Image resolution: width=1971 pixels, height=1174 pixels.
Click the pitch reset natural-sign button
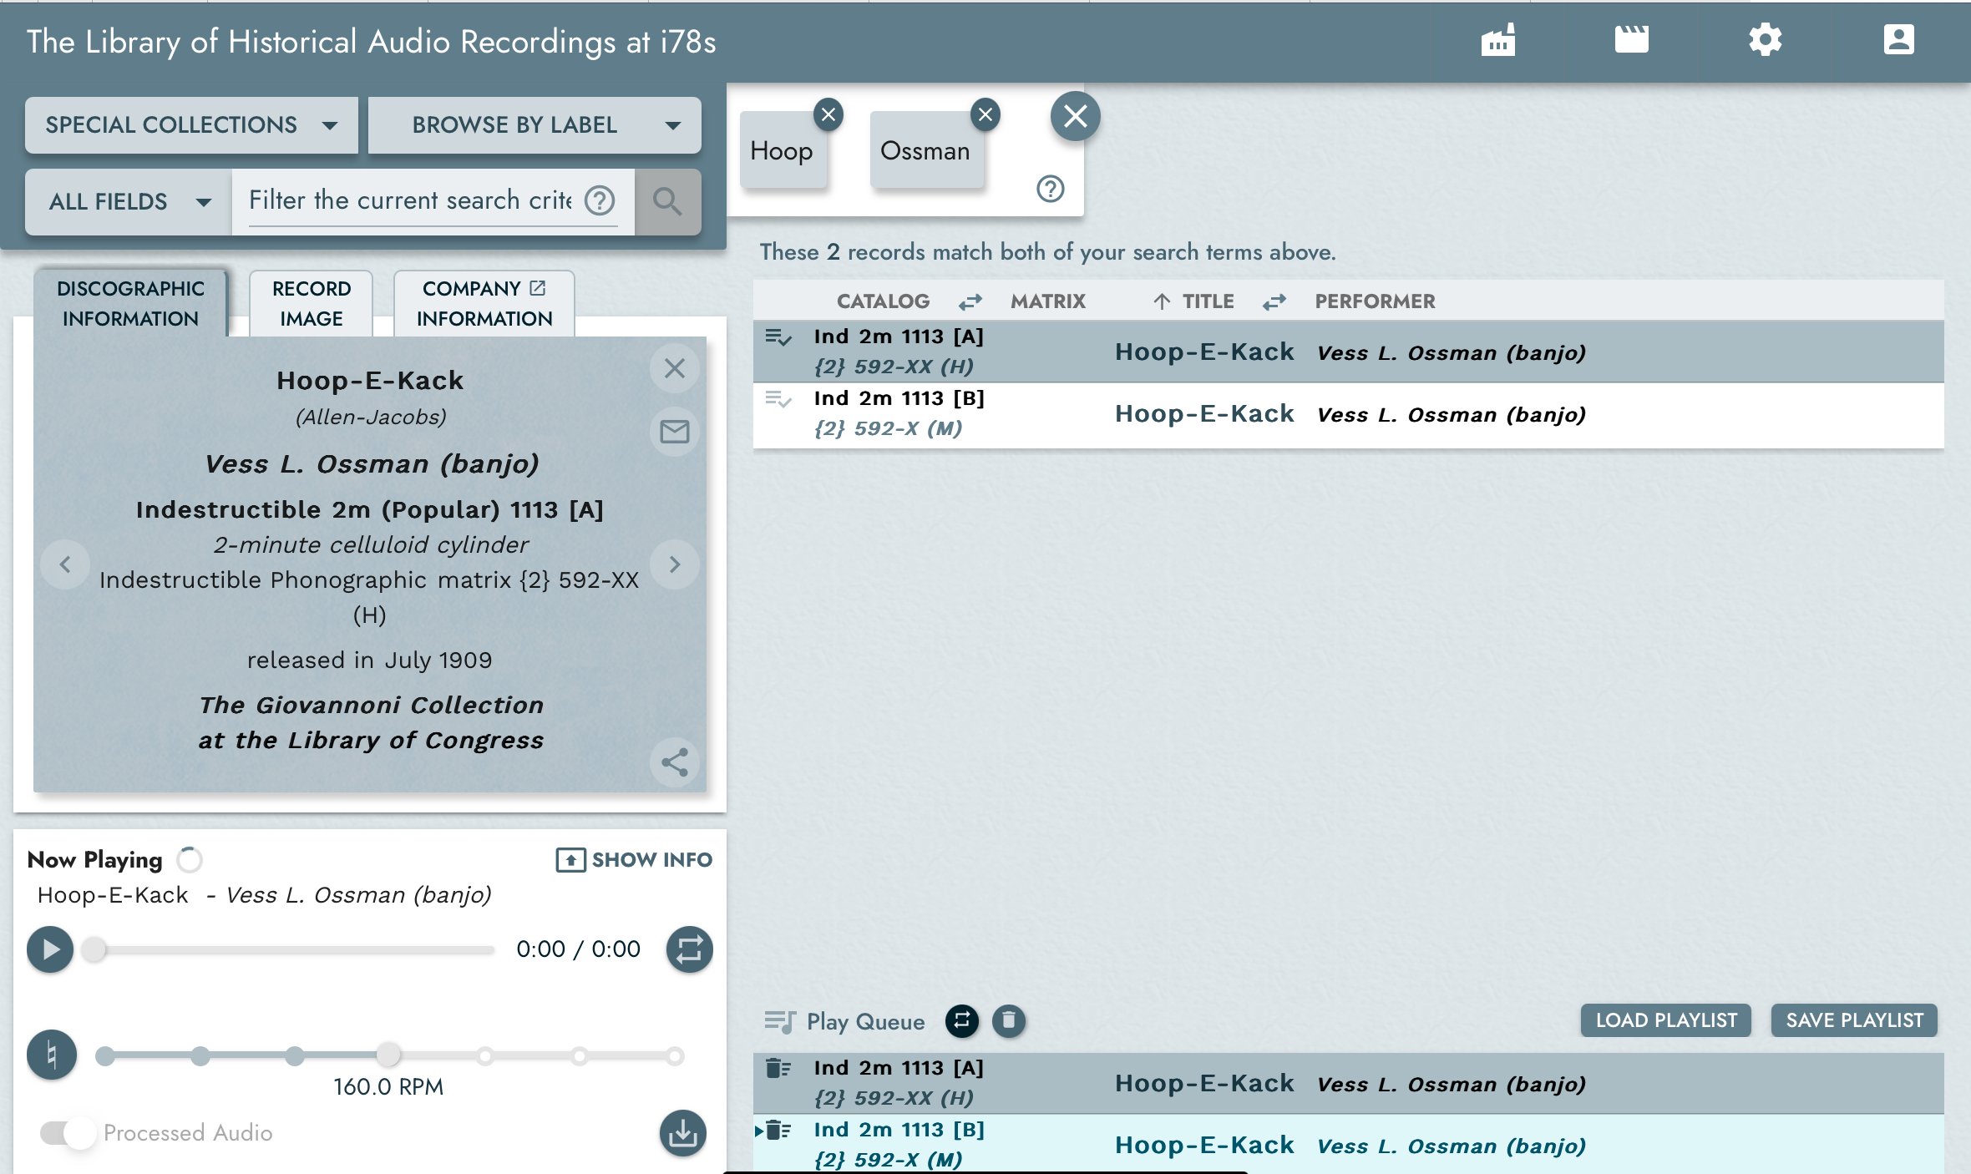click(x=52, y=1055)
